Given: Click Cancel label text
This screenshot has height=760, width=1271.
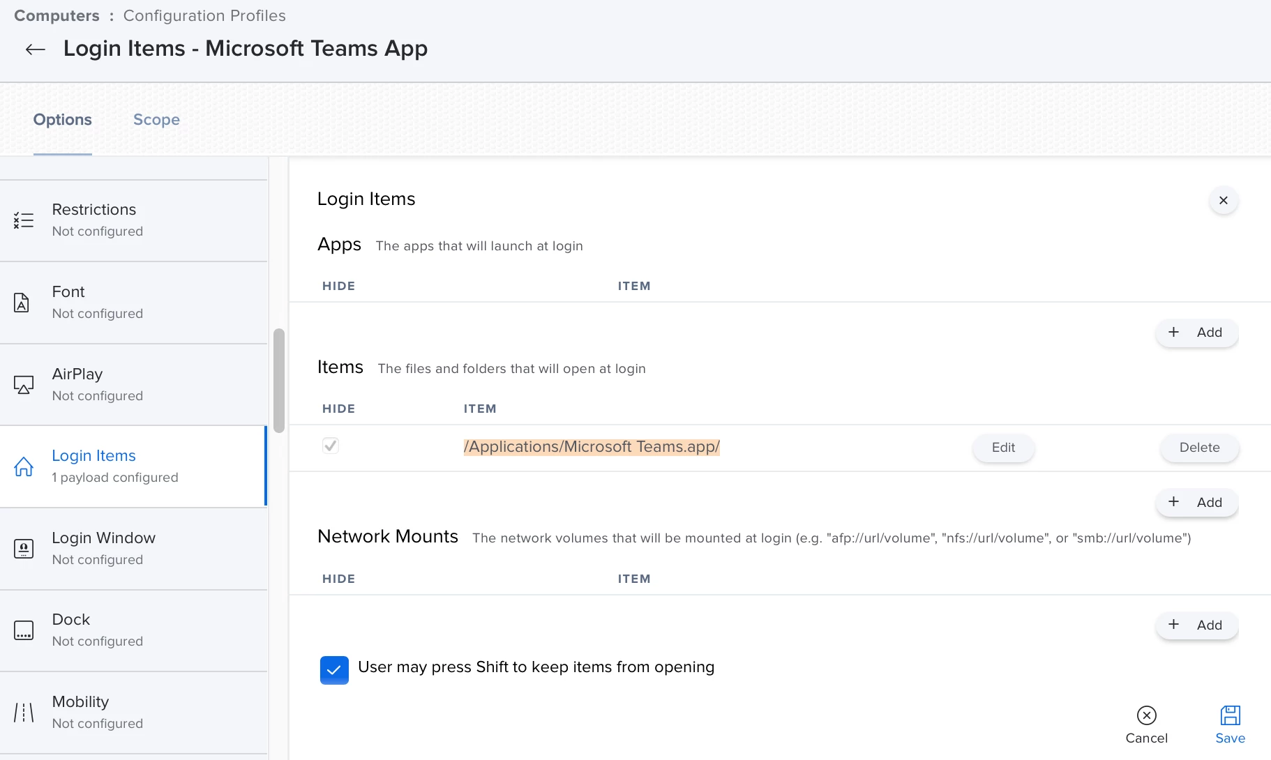Looking at the screenshot, I should [1147, 738].
